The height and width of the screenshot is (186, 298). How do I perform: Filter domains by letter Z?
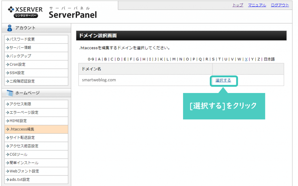pos(259,59)
